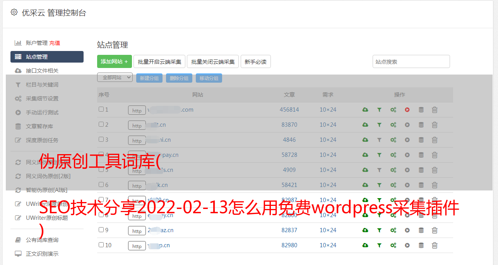Click the 10×24 value in row 3
The image size is (498, 265).
(328, 140)
